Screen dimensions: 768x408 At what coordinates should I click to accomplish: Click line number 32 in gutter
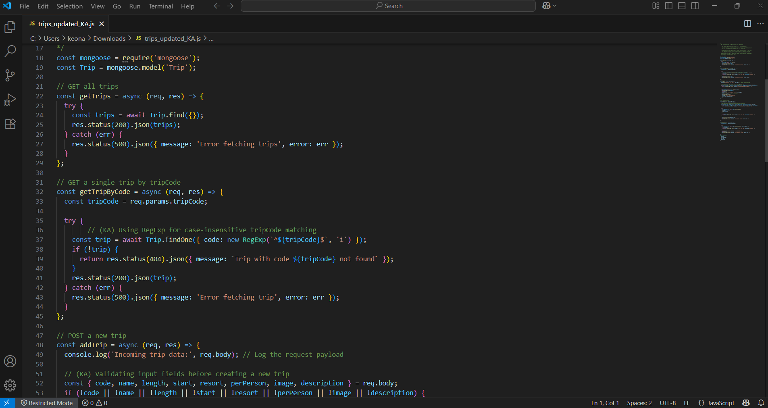[40, 192]
